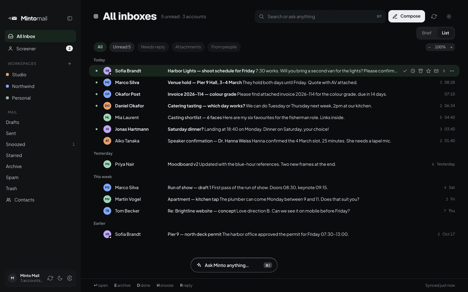This screenshot has width=468, height=292.
Task: Archive the Harbor Lights email
Action: 421,71
